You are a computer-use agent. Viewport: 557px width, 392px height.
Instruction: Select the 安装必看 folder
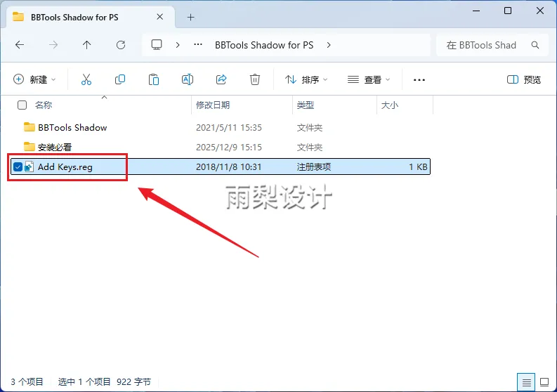pyautogui.click(x=55, y=147)
